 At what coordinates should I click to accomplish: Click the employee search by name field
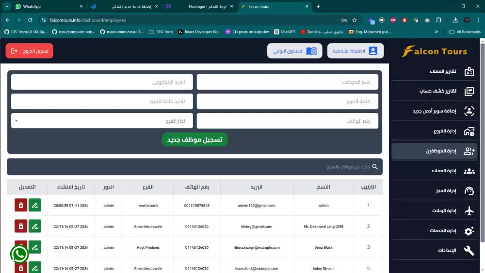[194, 167]
